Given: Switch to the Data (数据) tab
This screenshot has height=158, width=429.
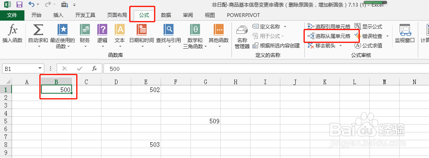Looking at the screenshot, I should pos(166,15).
